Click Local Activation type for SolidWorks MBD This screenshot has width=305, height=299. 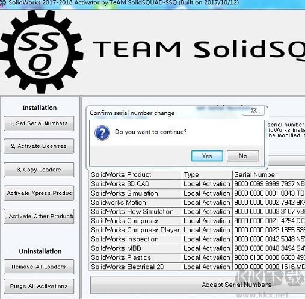pyautogui.click(x=207, y=248)
